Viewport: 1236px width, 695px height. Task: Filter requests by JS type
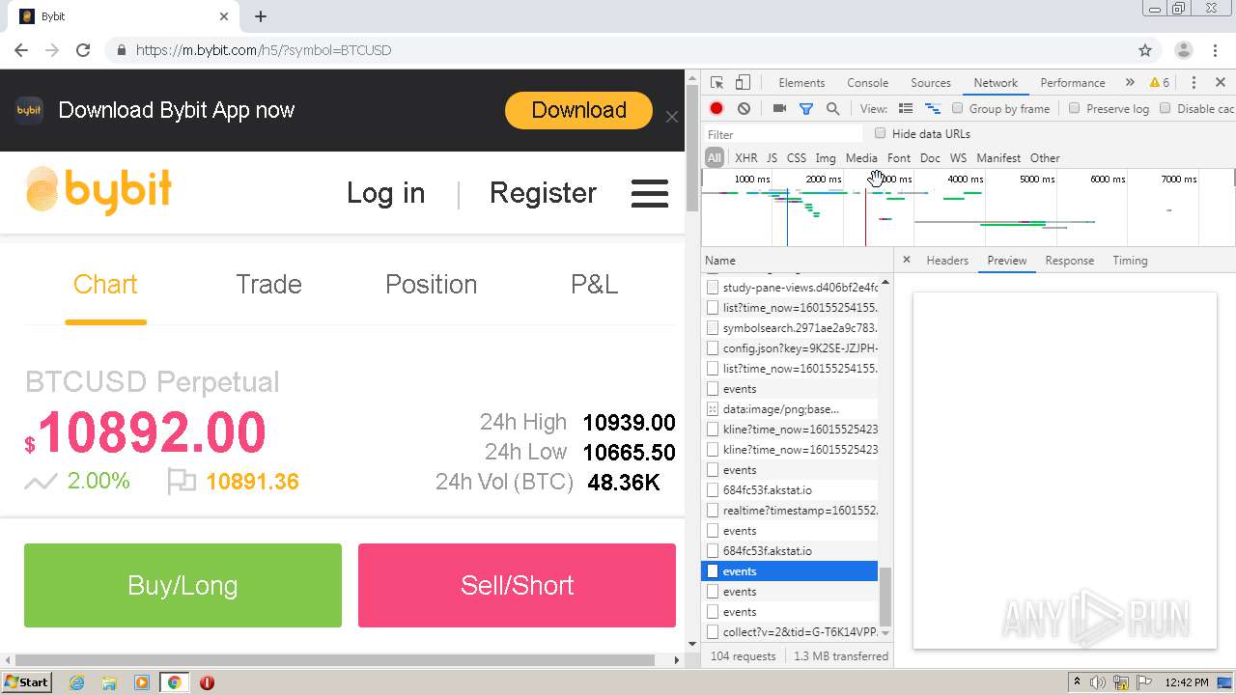[x=772, y=158]
